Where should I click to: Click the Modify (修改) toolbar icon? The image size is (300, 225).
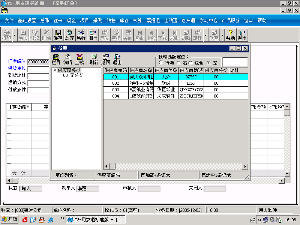click(35, 35)
